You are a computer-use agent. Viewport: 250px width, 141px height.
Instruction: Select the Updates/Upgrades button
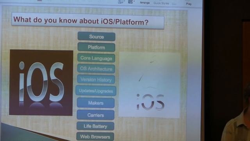tap(96, 91)
